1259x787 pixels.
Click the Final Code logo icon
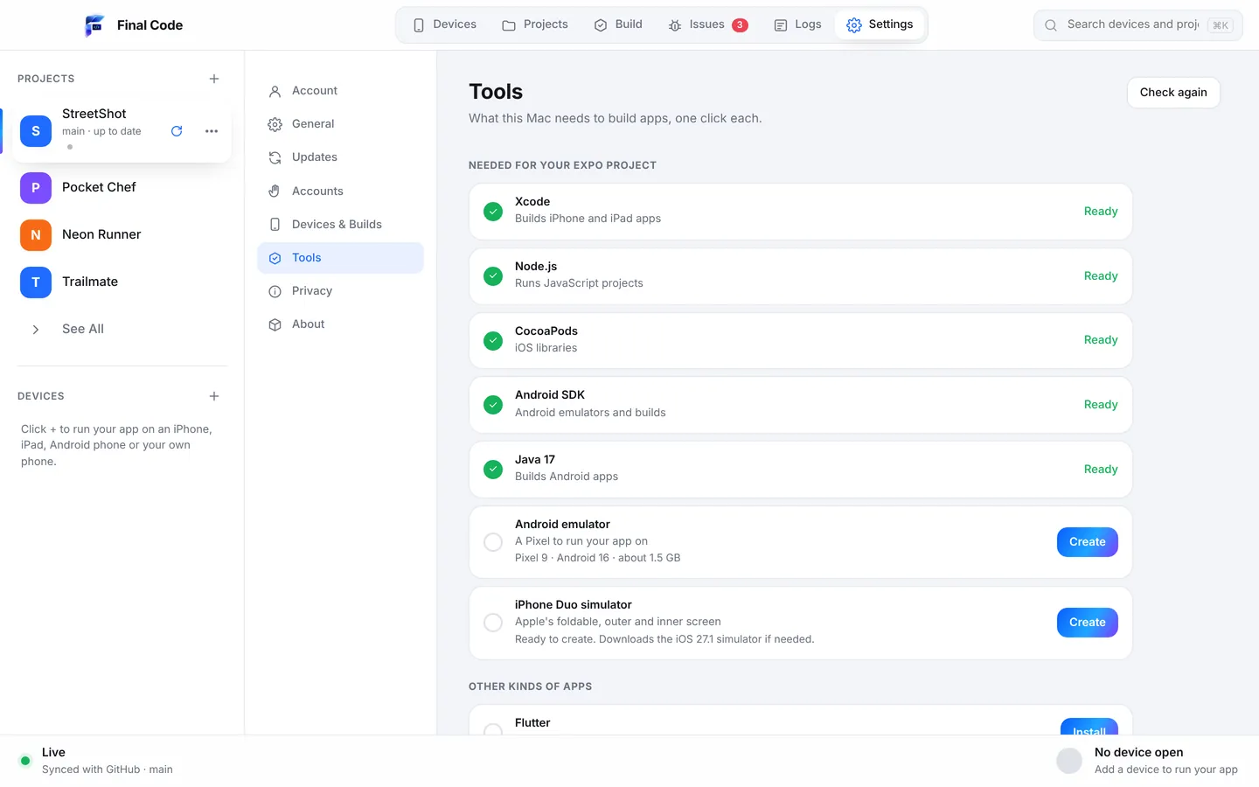coord(94,25)
